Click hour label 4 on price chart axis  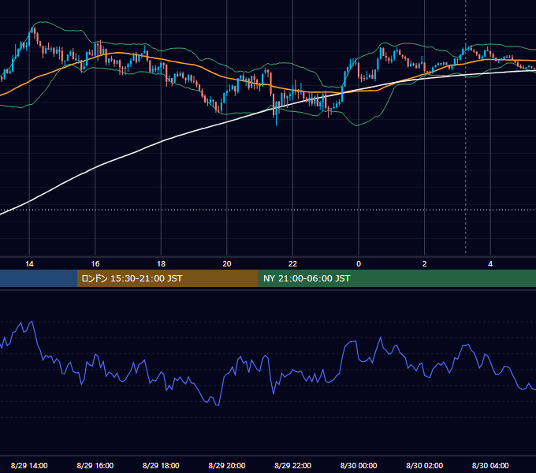[490, 264]
